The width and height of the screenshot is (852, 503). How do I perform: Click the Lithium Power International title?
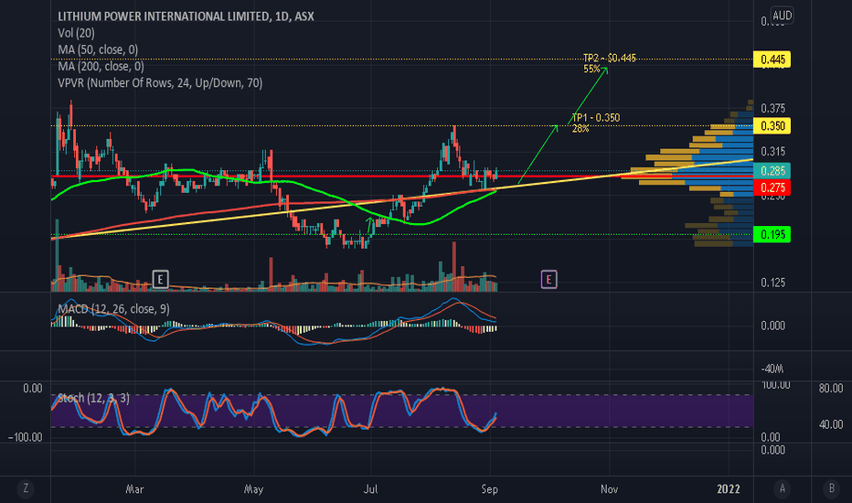186,16
